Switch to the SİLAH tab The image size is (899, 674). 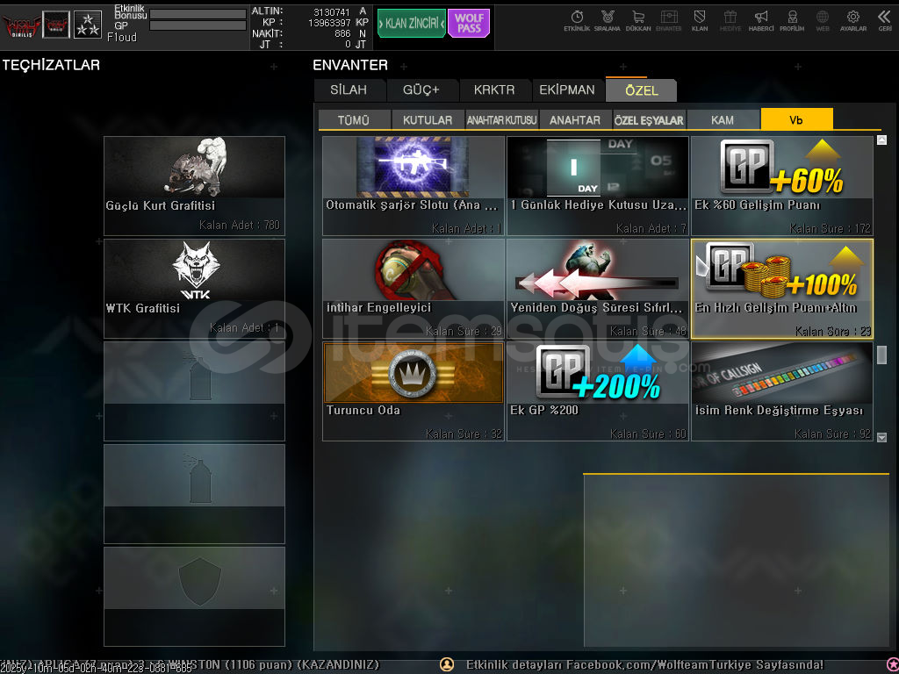(349, 90)
